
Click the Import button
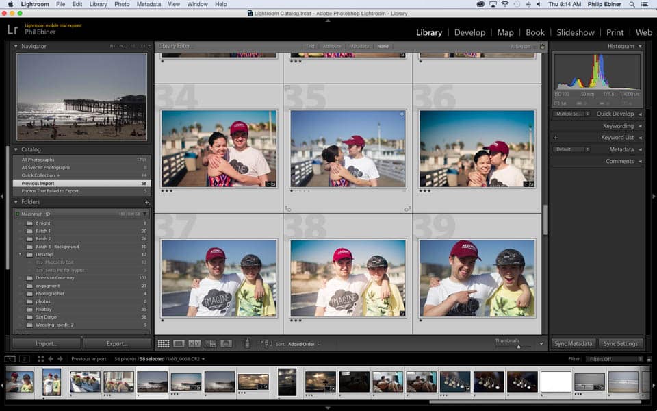(46, 343)
